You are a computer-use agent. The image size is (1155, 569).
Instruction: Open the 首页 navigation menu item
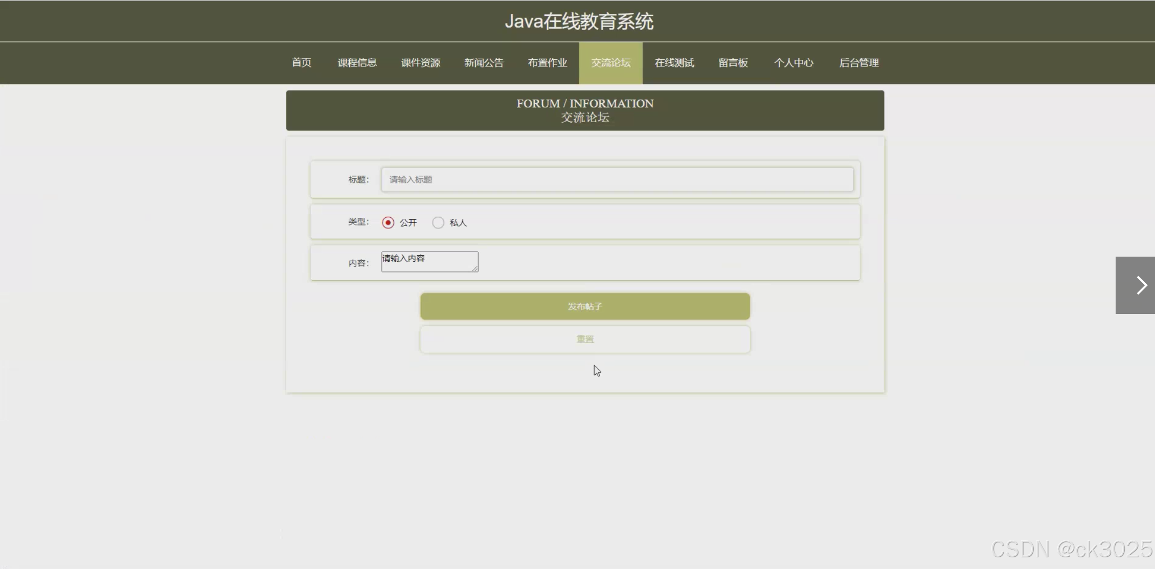point(301,62)
